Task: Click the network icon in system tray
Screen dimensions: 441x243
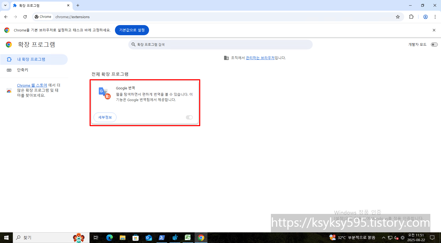Action: tap(390, 238)
